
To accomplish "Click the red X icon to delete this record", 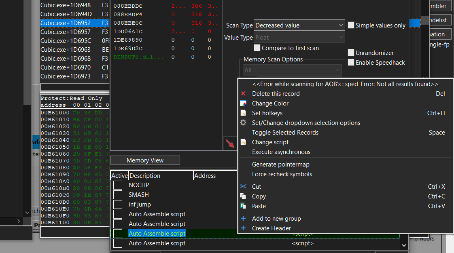I will (x=243, y=93).
